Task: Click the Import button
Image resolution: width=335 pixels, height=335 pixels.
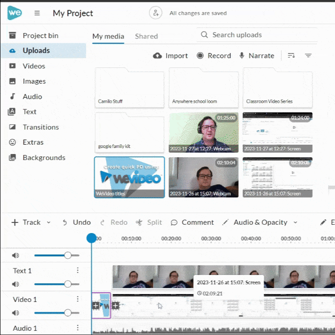Action: [x=170, y=55]
